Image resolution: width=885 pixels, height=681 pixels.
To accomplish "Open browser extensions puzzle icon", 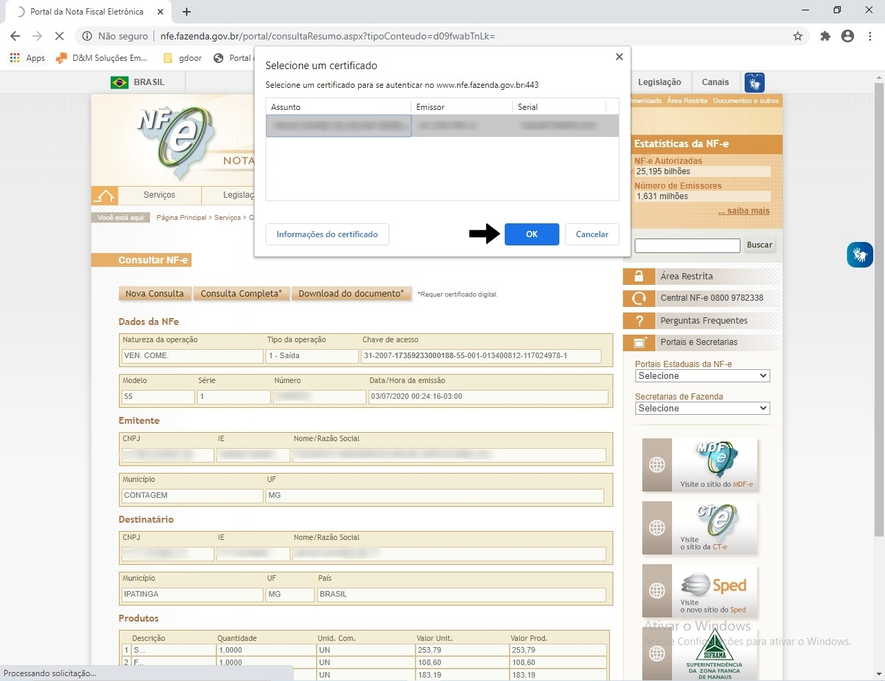I will tap(826, 36).
